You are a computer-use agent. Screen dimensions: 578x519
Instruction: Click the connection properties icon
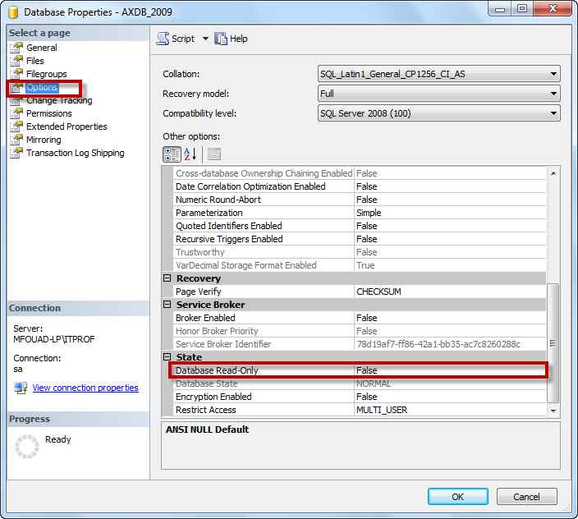pyautogui.click(x=21, y=388)
